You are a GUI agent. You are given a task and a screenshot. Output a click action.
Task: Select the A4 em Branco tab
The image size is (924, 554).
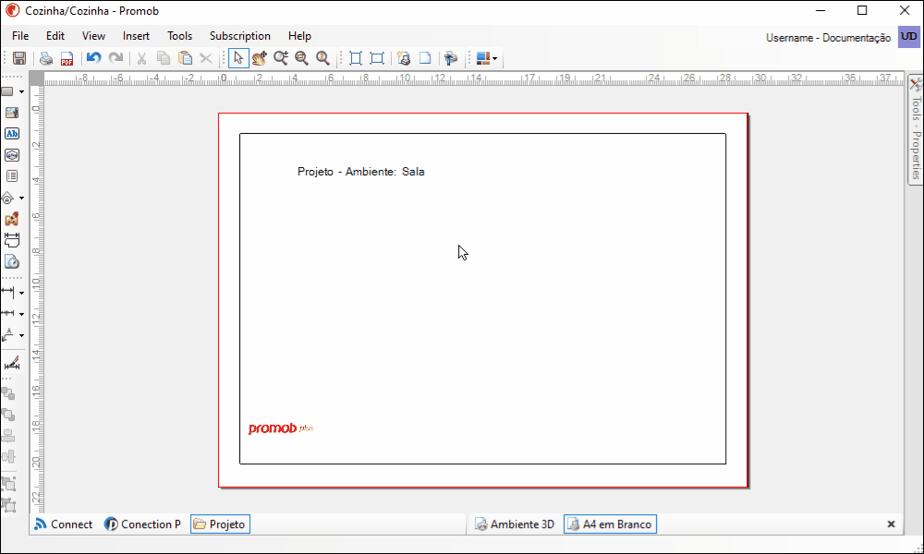click(610, 524)
